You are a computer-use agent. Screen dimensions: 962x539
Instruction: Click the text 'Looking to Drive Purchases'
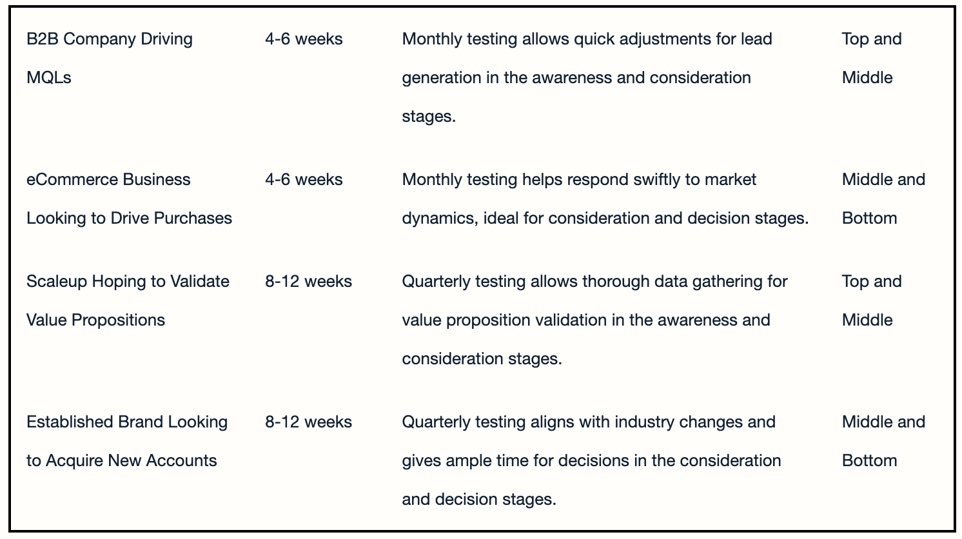point(129,219)
